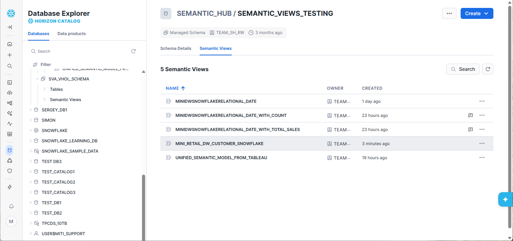Click the plus Create icon in sidebar
The height and width of the screenshot is (241, 513).
point(10,55)
